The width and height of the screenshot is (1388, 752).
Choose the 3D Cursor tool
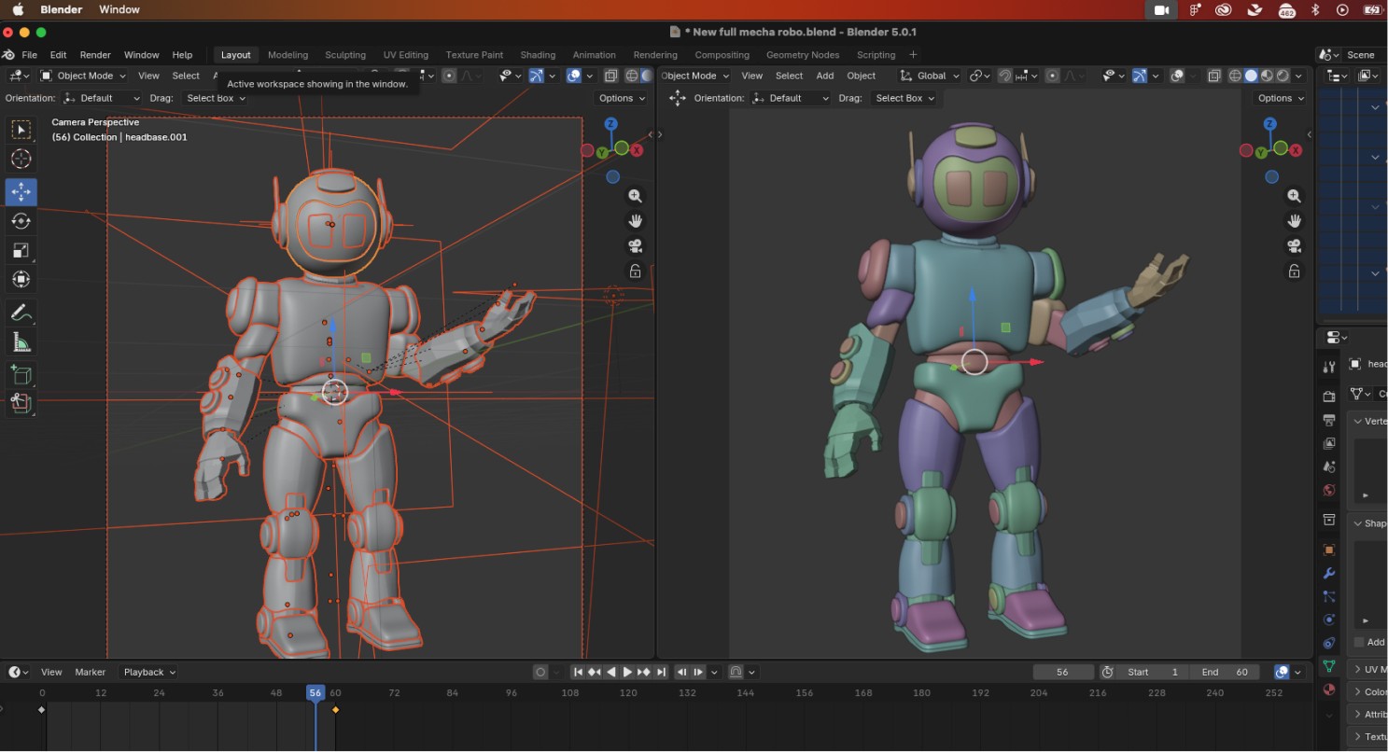click(x=21, y=159)
